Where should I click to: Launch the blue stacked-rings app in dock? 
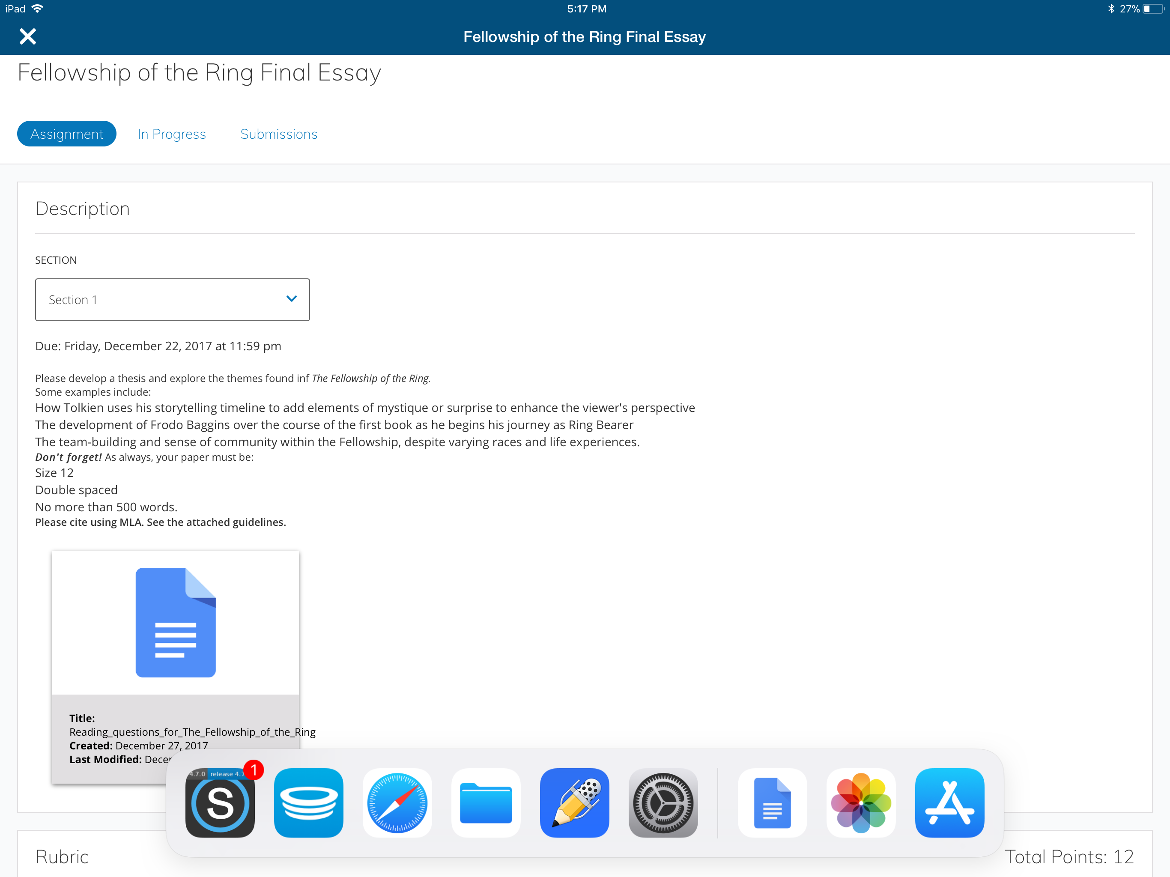(308, 802)
